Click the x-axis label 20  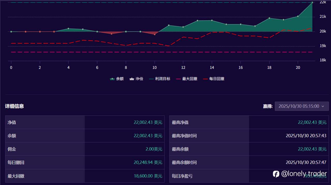(x=298, y=67)
